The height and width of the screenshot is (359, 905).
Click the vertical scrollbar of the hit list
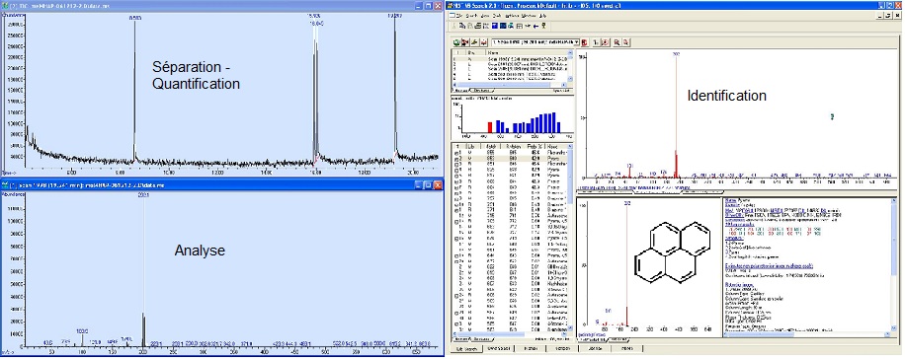[571, 239]
